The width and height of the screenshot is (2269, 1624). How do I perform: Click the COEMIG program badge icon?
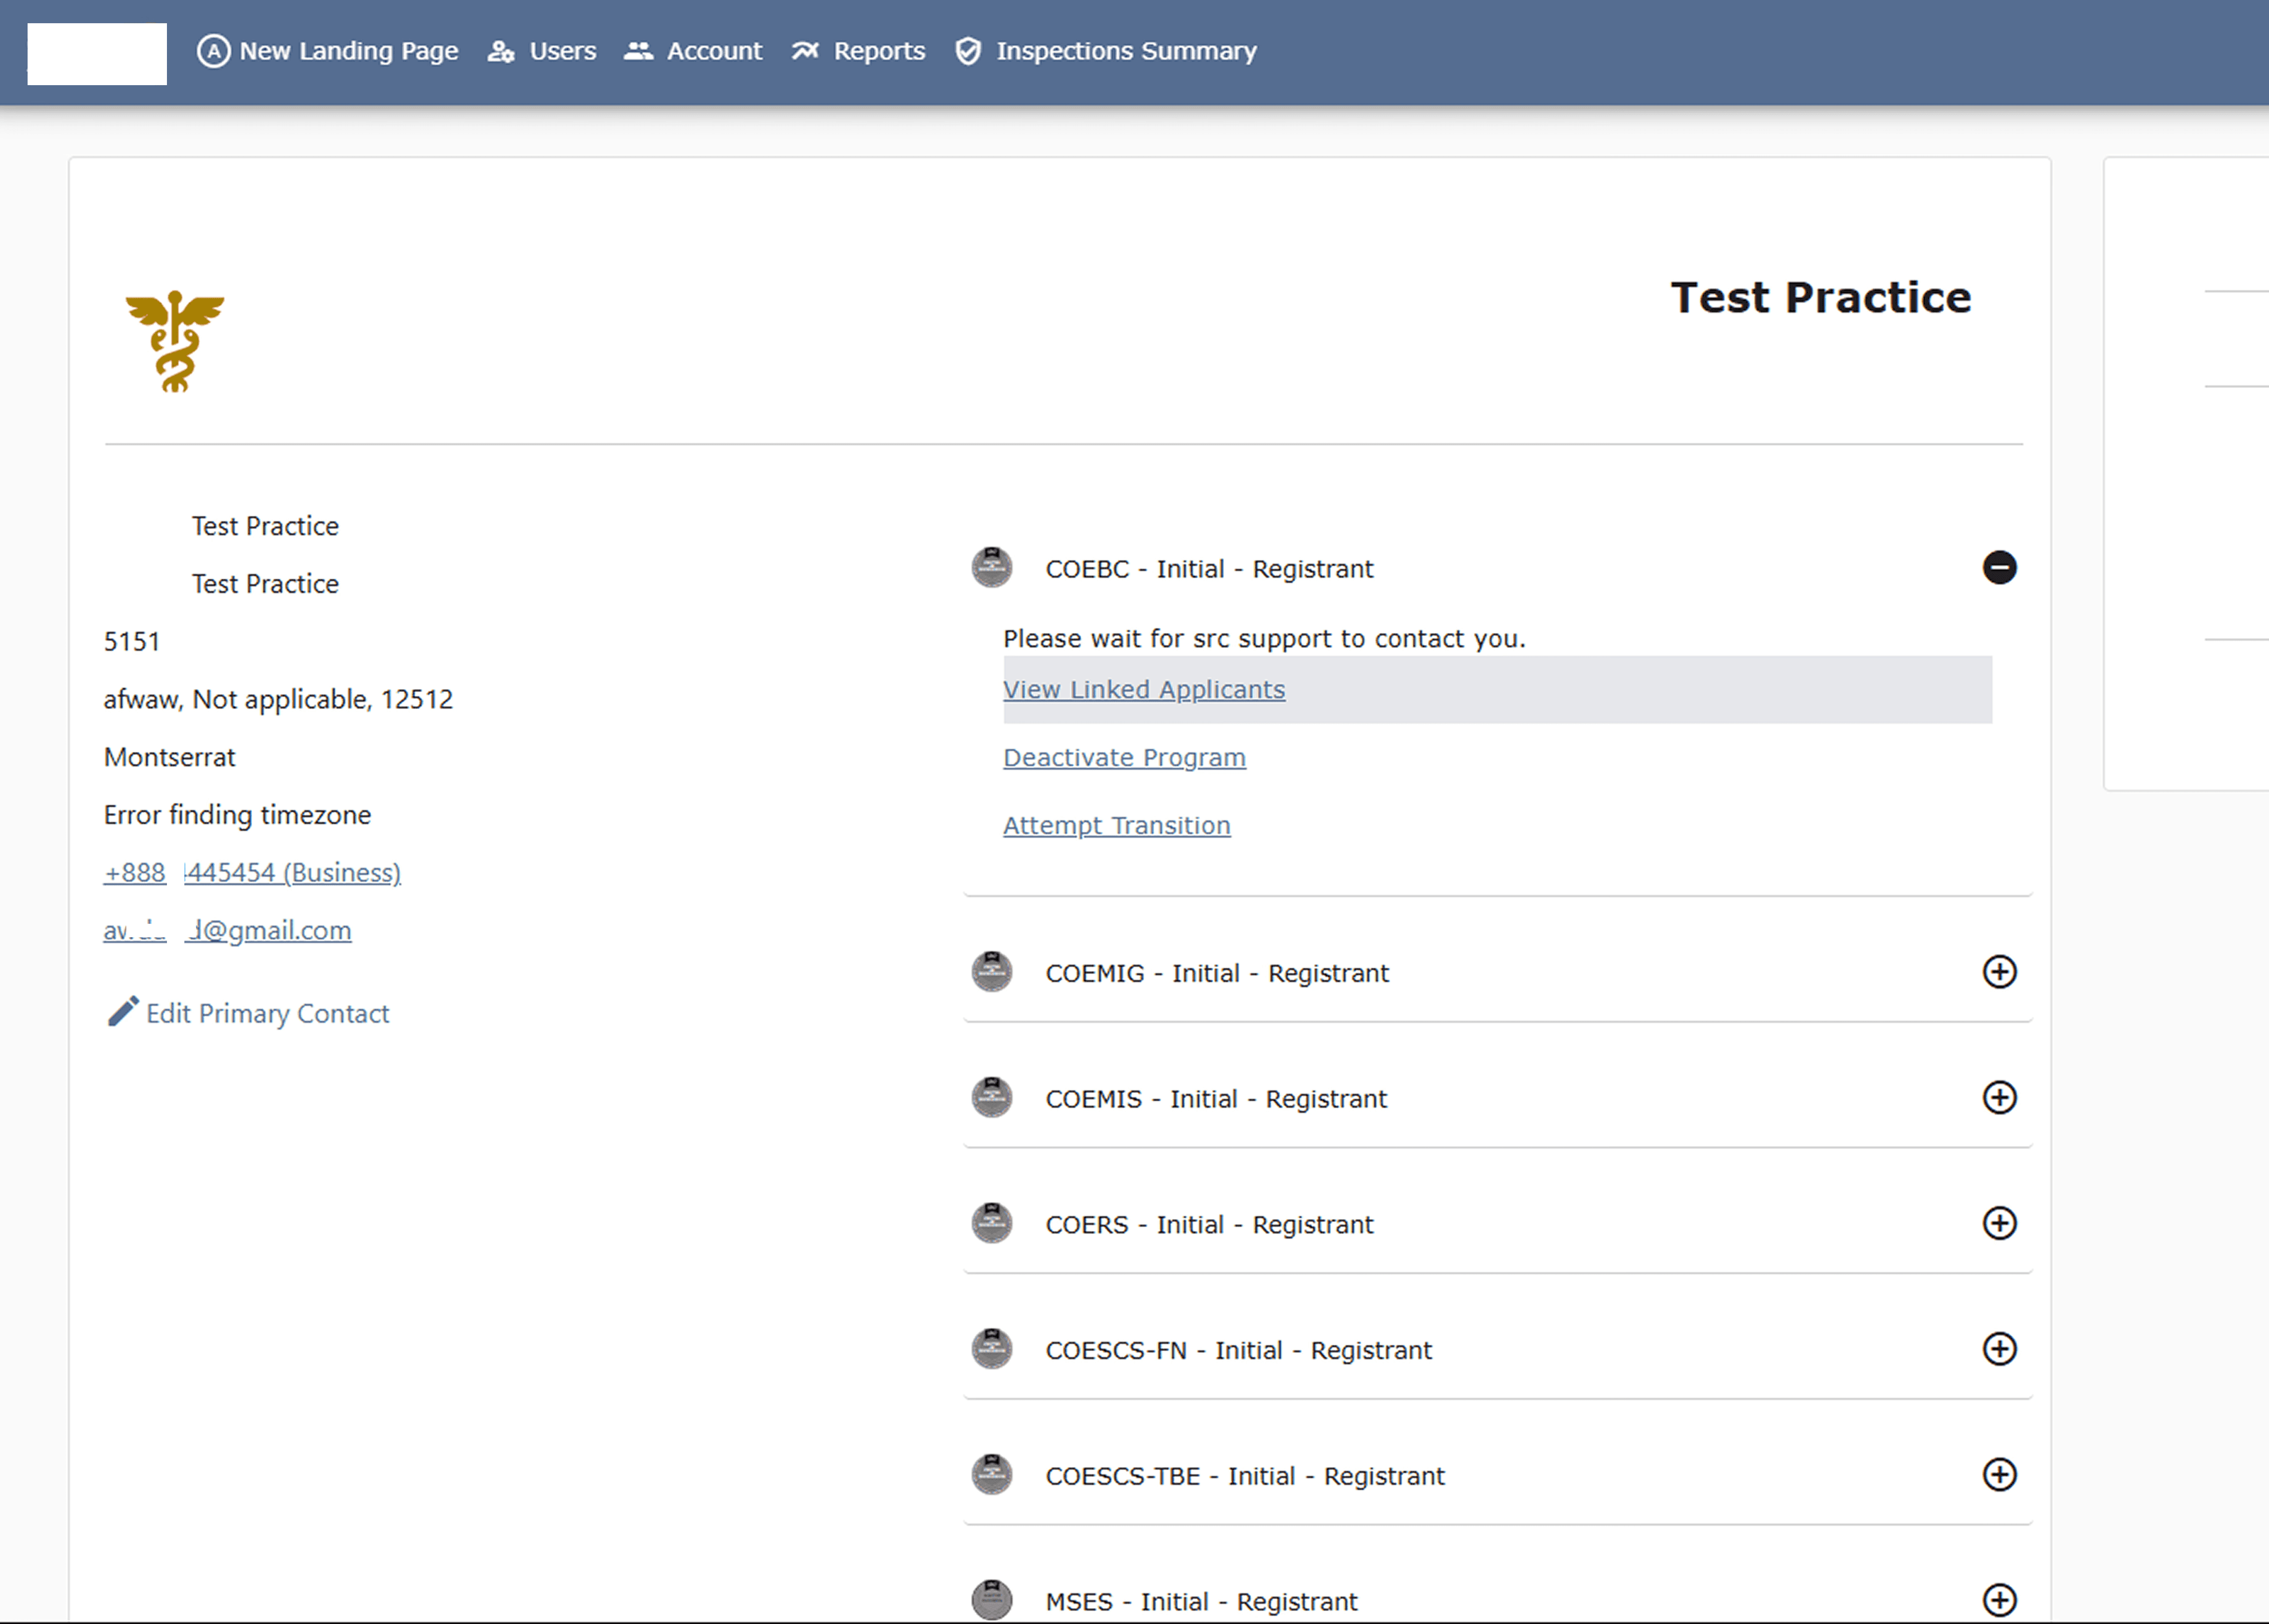coord(991,972)
